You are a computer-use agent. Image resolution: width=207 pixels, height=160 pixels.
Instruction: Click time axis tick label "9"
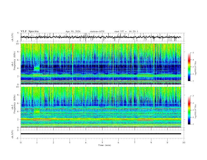point(167,142)
